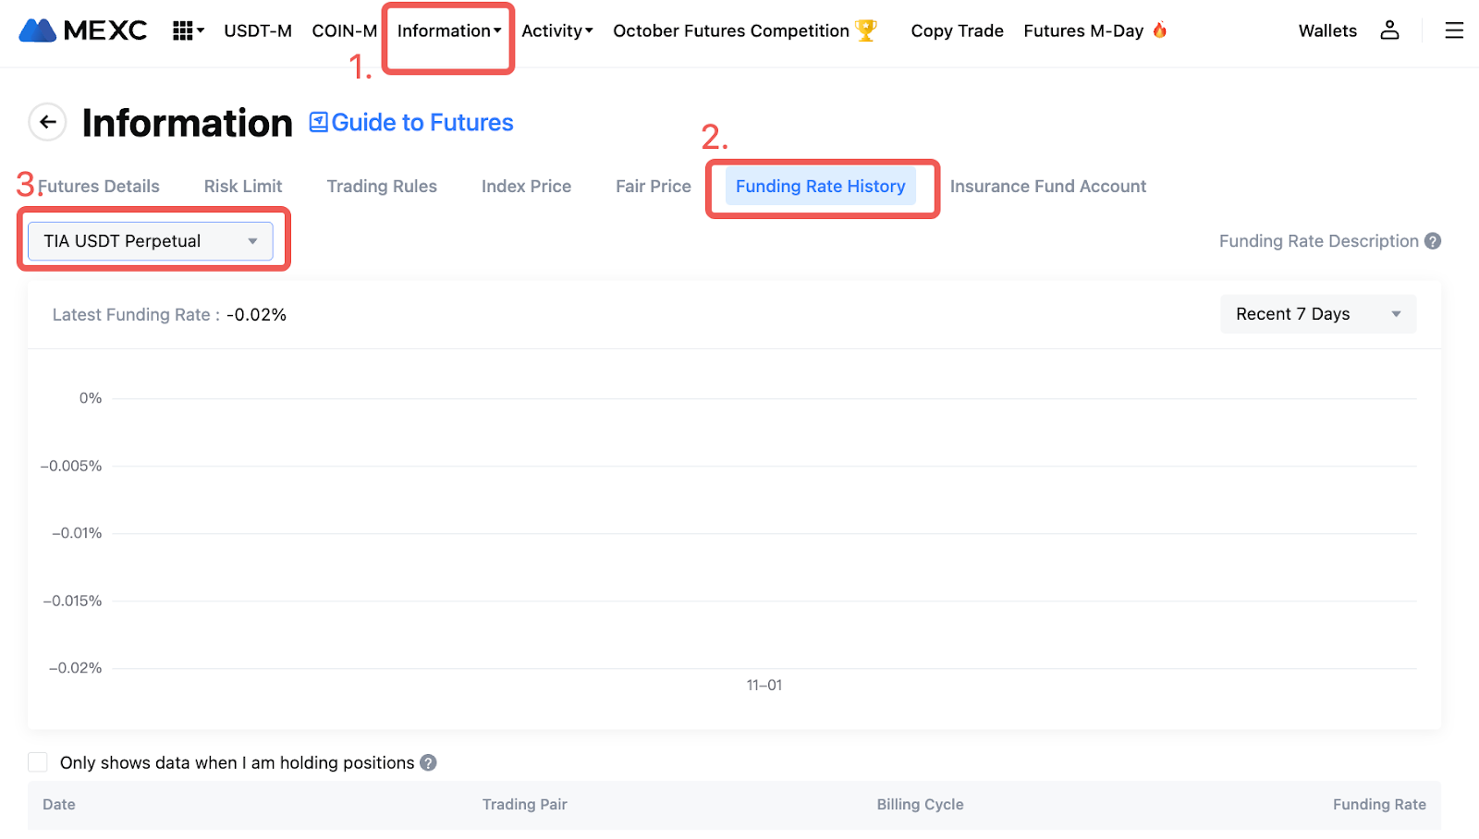The image size is (1479, 839).
Task: Click help icon beside holding positions option
Action: (428, 763)
